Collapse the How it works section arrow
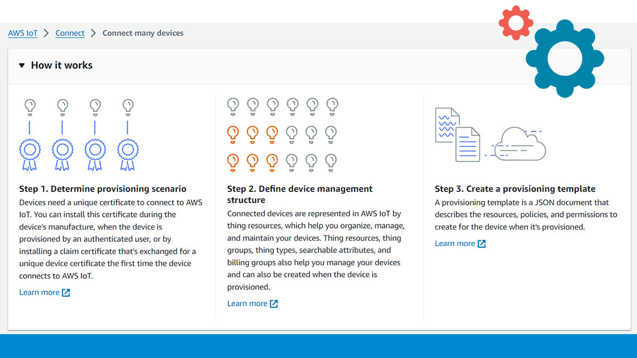This screenshot has height=358, width=637. [22, 66]
